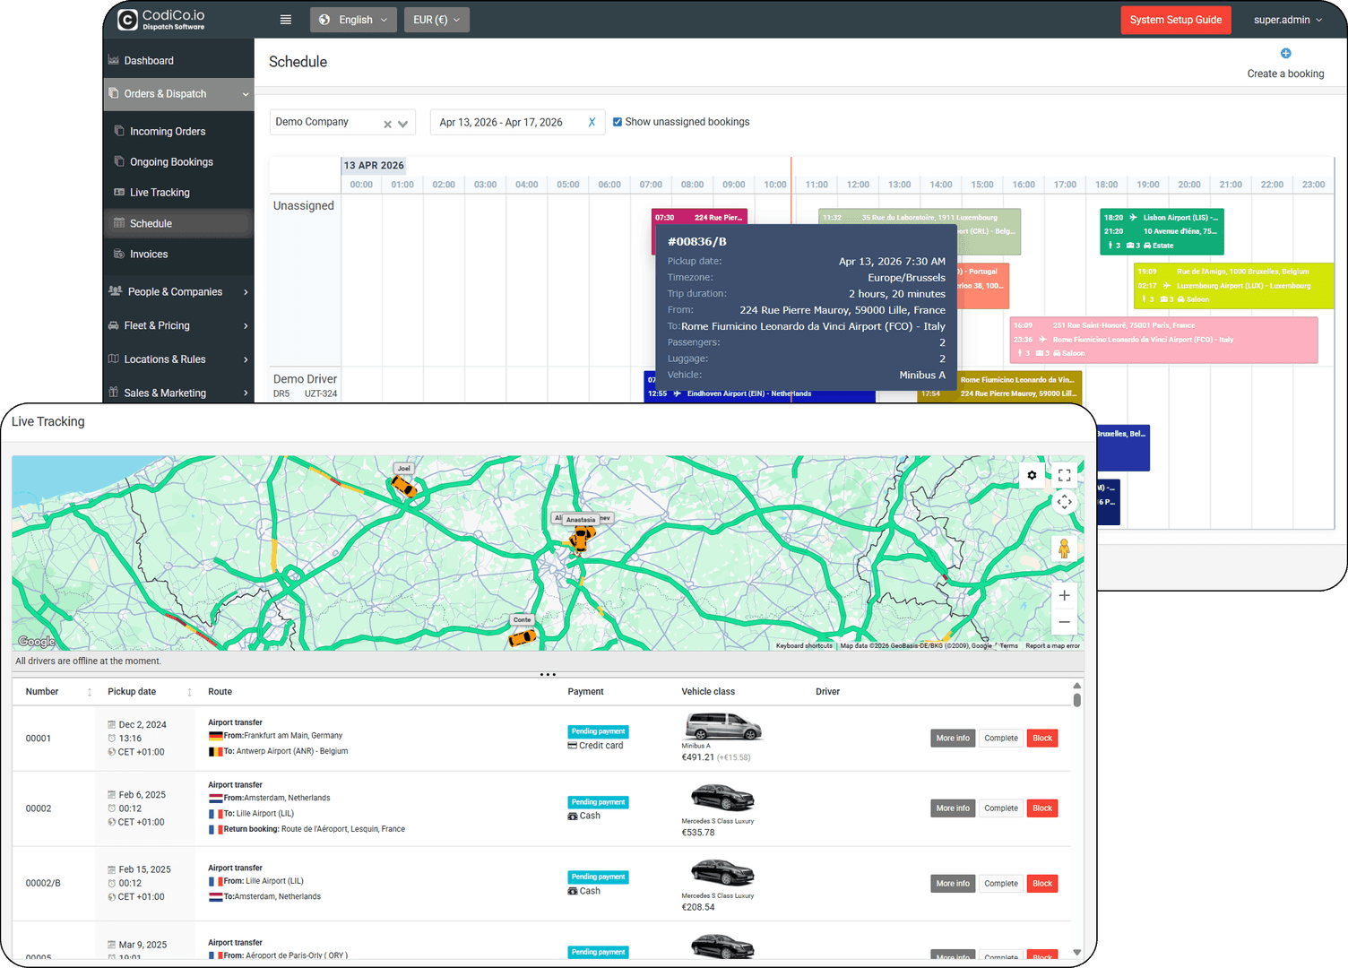Open map settings gear icon
The image size is (1348, 968).
click(x=1032, y=475)
